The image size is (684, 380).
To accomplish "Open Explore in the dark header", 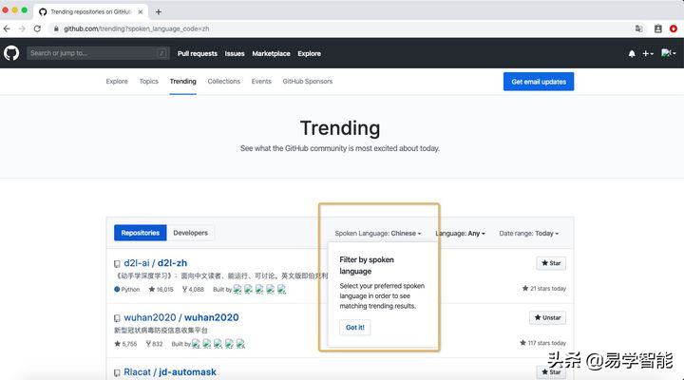I will click(310, 53).
